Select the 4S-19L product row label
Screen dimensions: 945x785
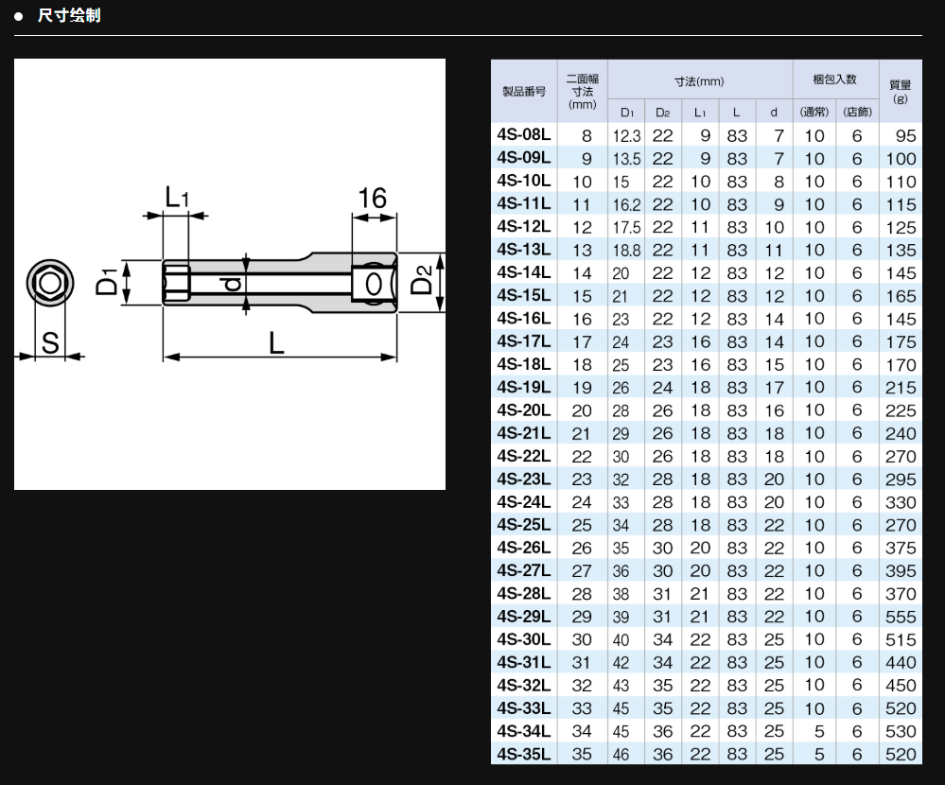[x=522, y=387]
